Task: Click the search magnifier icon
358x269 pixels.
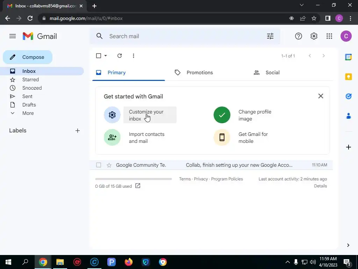Action: (99, 36)
